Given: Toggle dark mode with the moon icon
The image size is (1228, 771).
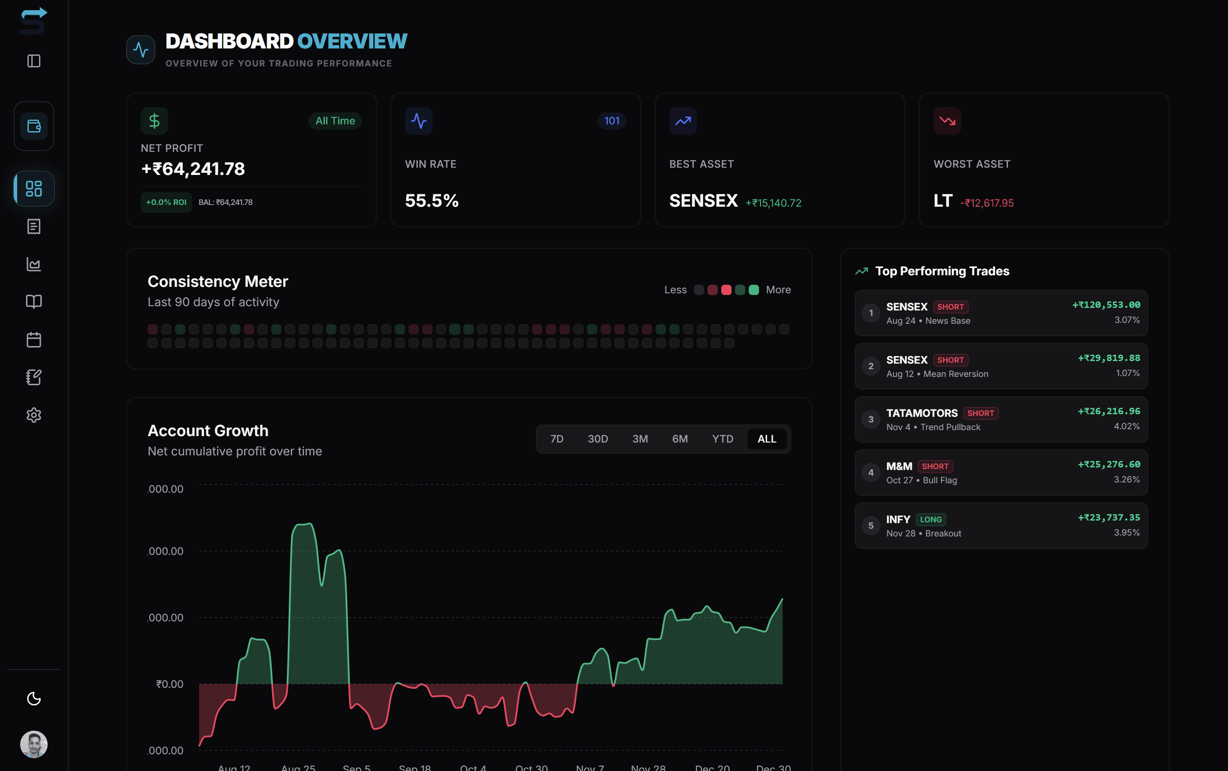Looking at the screenshot, I should click(33, 699).
